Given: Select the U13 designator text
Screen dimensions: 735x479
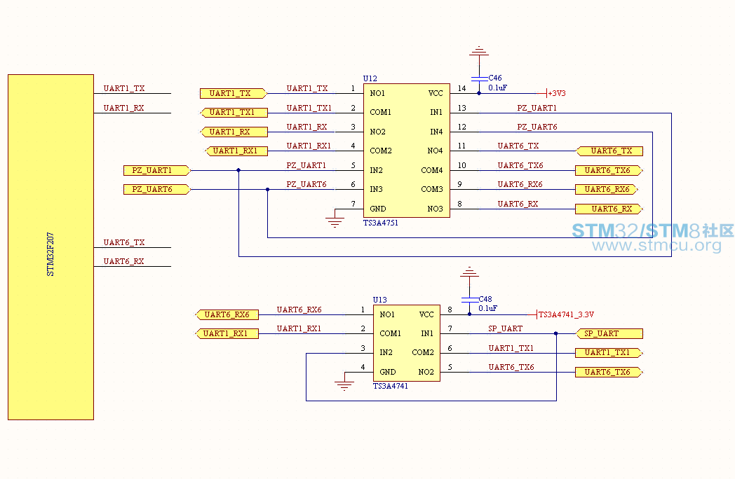Looking at the screenshot, I should tap(379, 300).
